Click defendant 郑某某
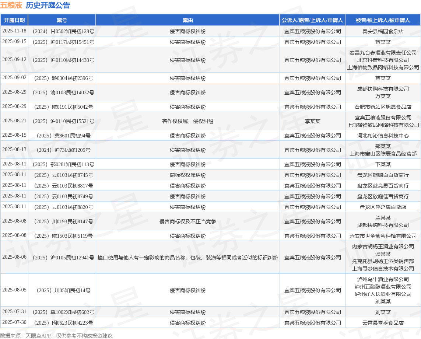 [383, 146]
